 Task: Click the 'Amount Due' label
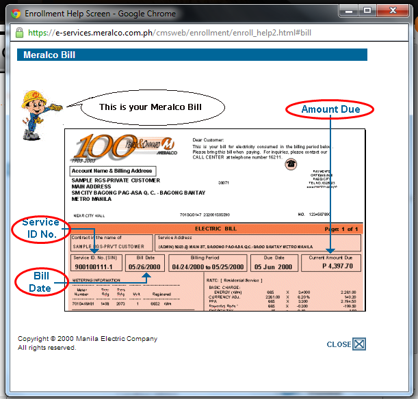pos(330,109)
